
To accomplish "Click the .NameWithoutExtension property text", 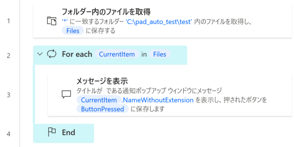I will coord(157,100).
